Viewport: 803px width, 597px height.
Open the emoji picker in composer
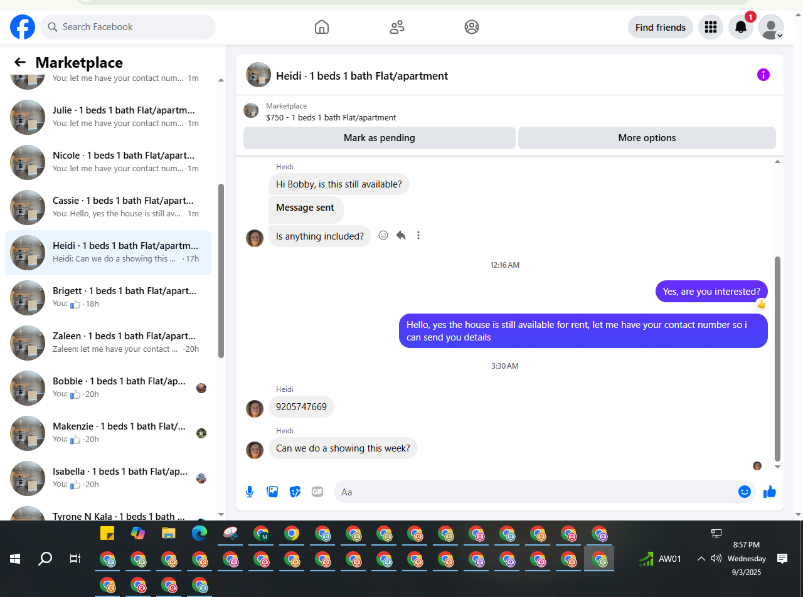[745, 492]
